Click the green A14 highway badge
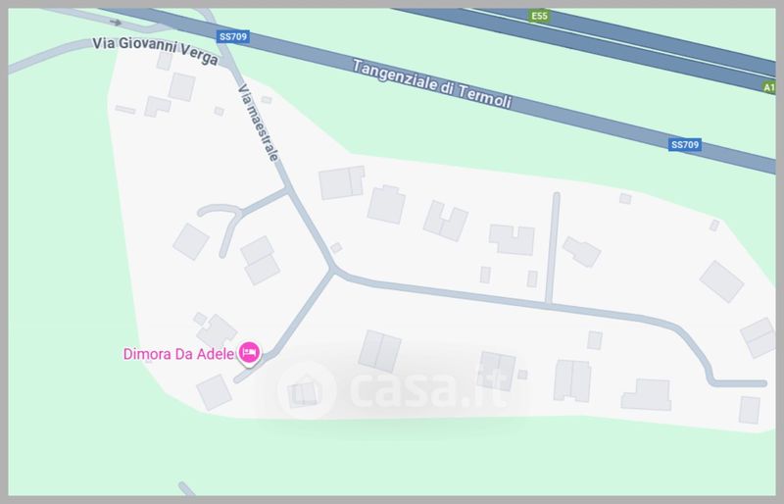This screenshot has height=504, width=784. [769, 87]
